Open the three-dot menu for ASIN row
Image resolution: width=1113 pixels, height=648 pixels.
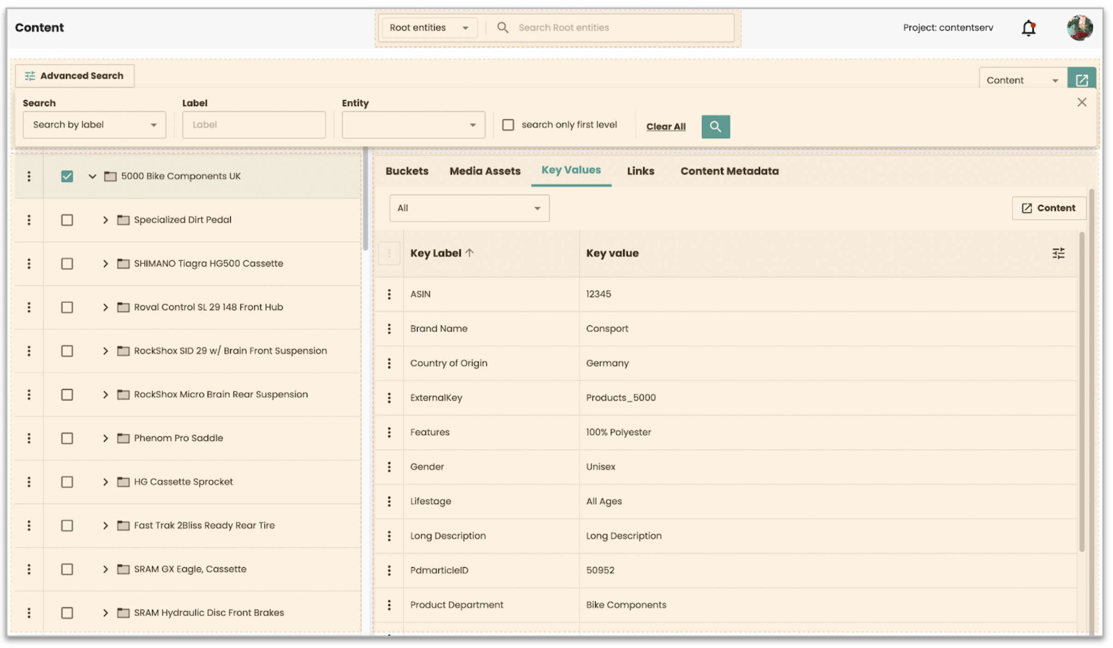click(x=389, y=294)
